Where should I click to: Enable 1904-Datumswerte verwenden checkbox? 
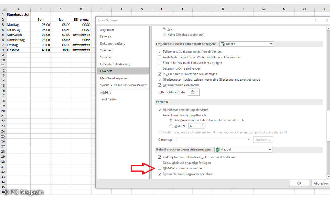(x=160, y=168)
